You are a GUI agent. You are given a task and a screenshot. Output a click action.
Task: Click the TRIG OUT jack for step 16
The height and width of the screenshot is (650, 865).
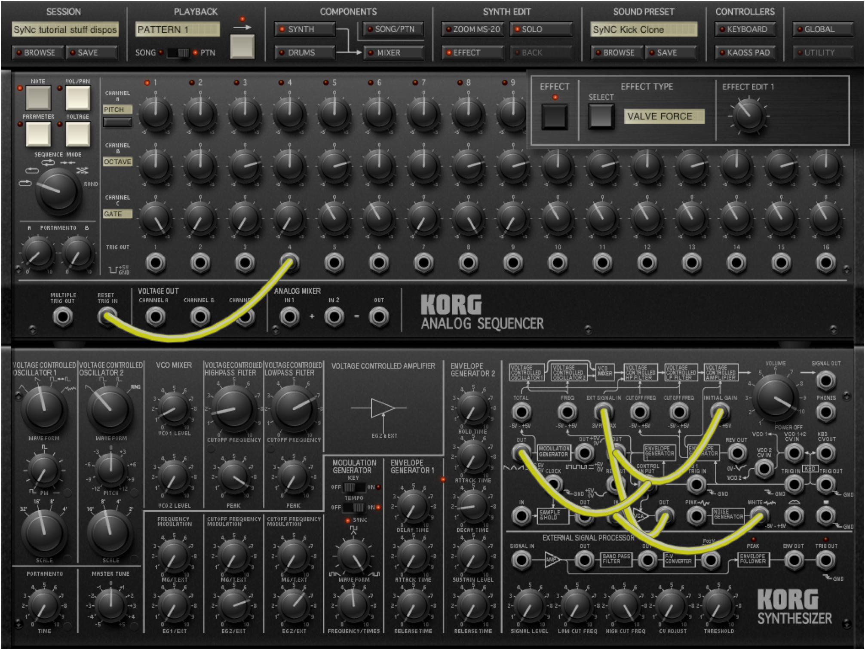[826, 263]
